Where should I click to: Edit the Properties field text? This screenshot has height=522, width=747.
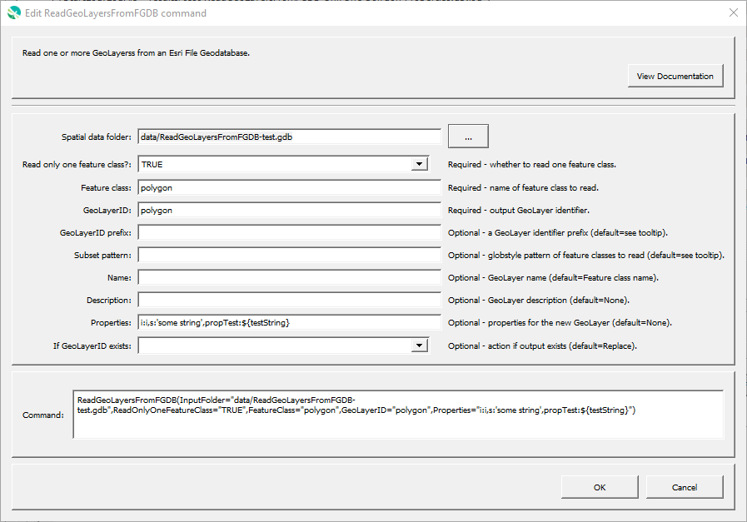[x=290, y=322]
